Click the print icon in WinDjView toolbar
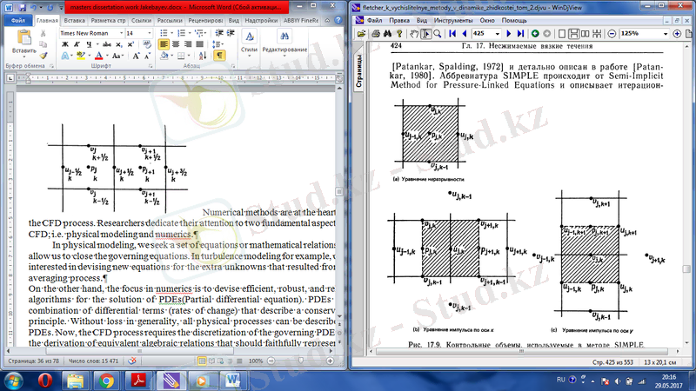Viewport: 696px width, 391px height. click(x=377, y=33)
